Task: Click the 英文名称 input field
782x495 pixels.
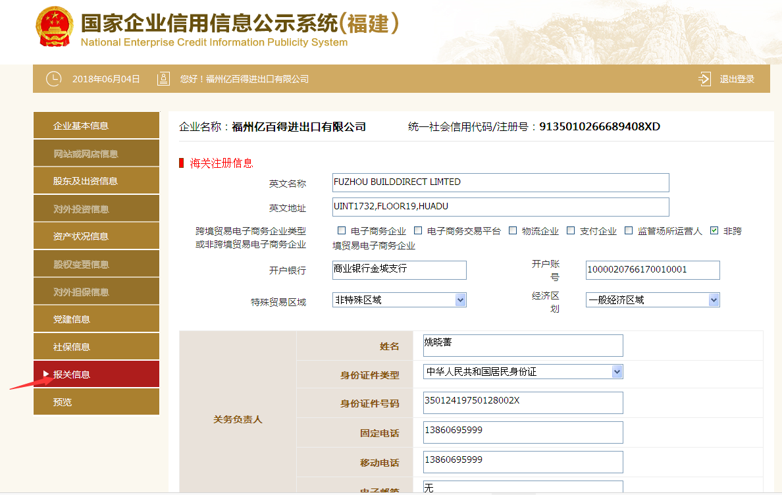Action: tap(500, 182)
